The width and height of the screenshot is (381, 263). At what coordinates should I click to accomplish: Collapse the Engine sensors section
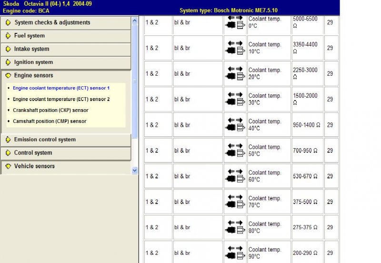[x=66, y=76]
